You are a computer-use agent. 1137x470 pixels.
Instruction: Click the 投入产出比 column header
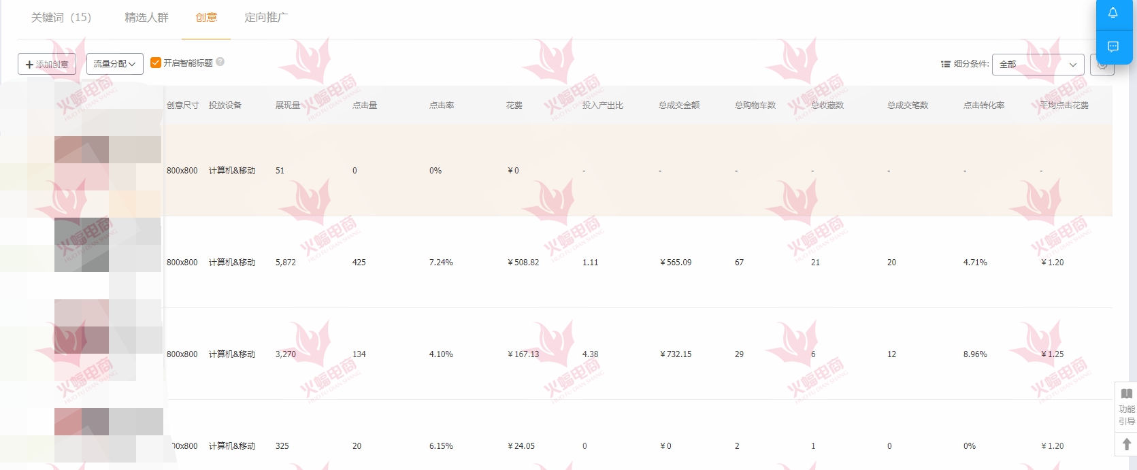pos(602,105)
